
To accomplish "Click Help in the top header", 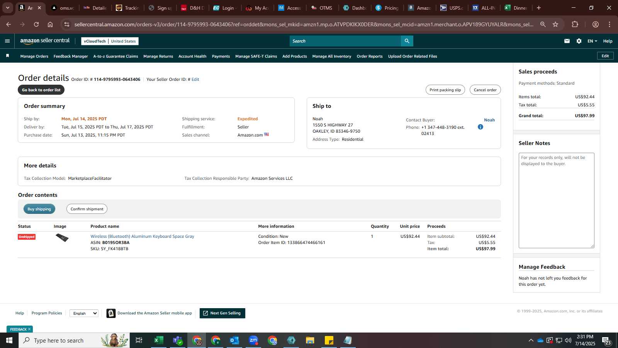I will [608, 41].
